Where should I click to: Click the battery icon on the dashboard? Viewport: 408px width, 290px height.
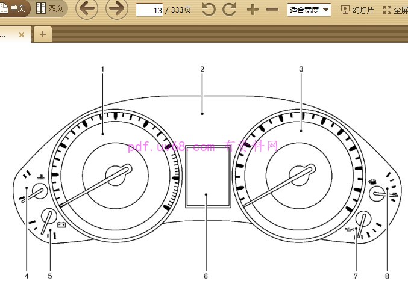61,226
